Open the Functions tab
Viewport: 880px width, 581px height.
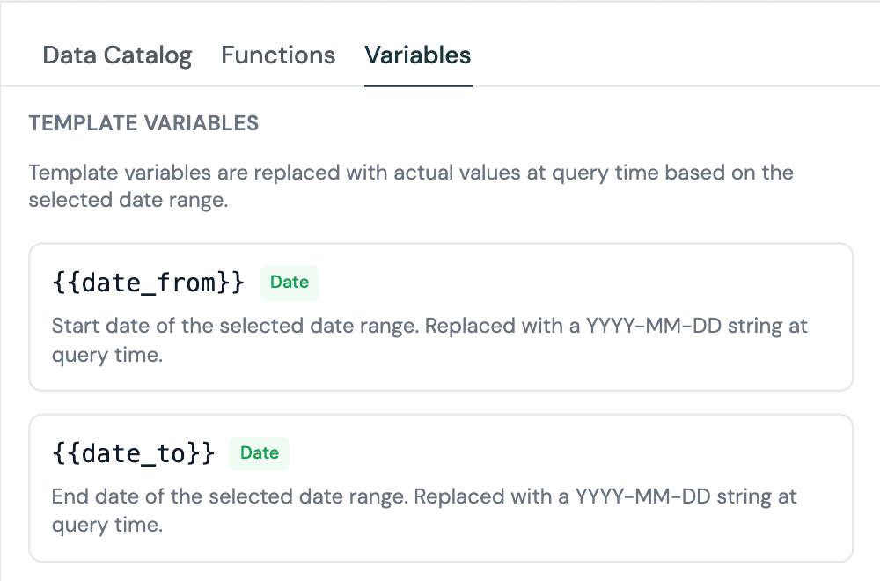pos(278,55)
